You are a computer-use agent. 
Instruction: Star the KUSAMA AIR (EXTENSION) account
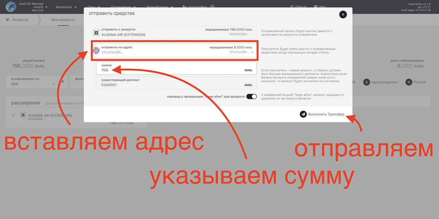pos(13,115)
